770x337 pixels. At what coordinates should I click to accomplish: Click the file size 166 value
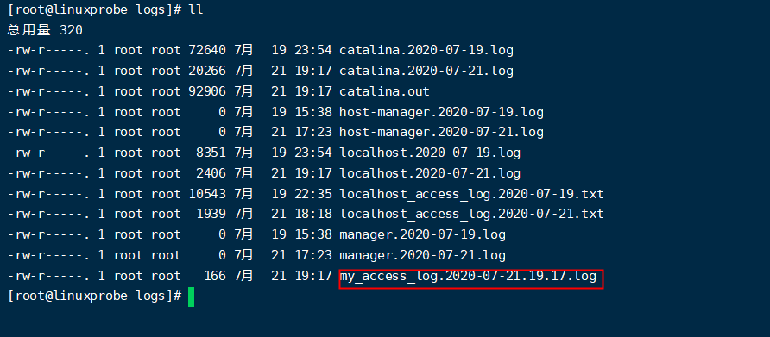click(x=215, y=276)
